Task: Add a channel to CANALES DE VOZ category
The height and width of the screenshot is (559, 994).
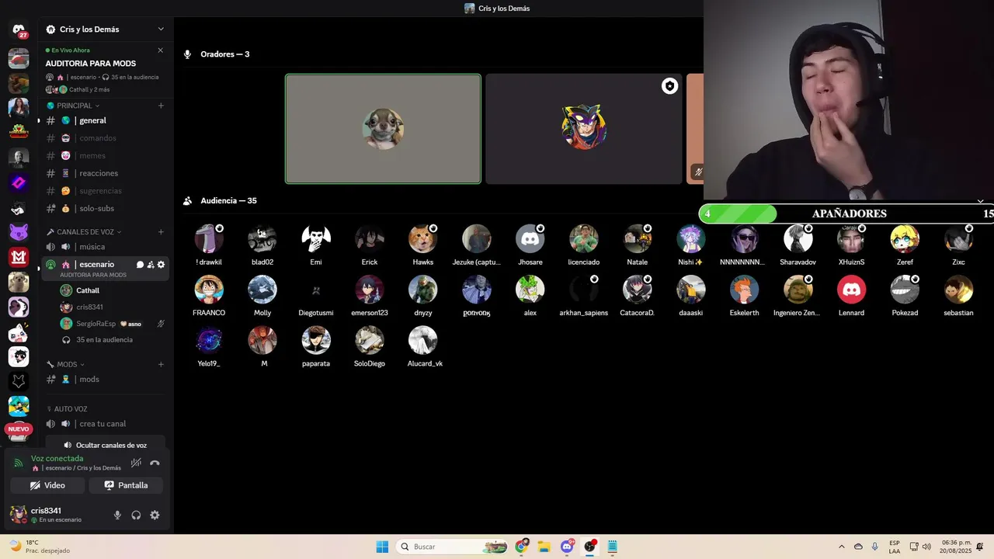Action: (161, 231)
